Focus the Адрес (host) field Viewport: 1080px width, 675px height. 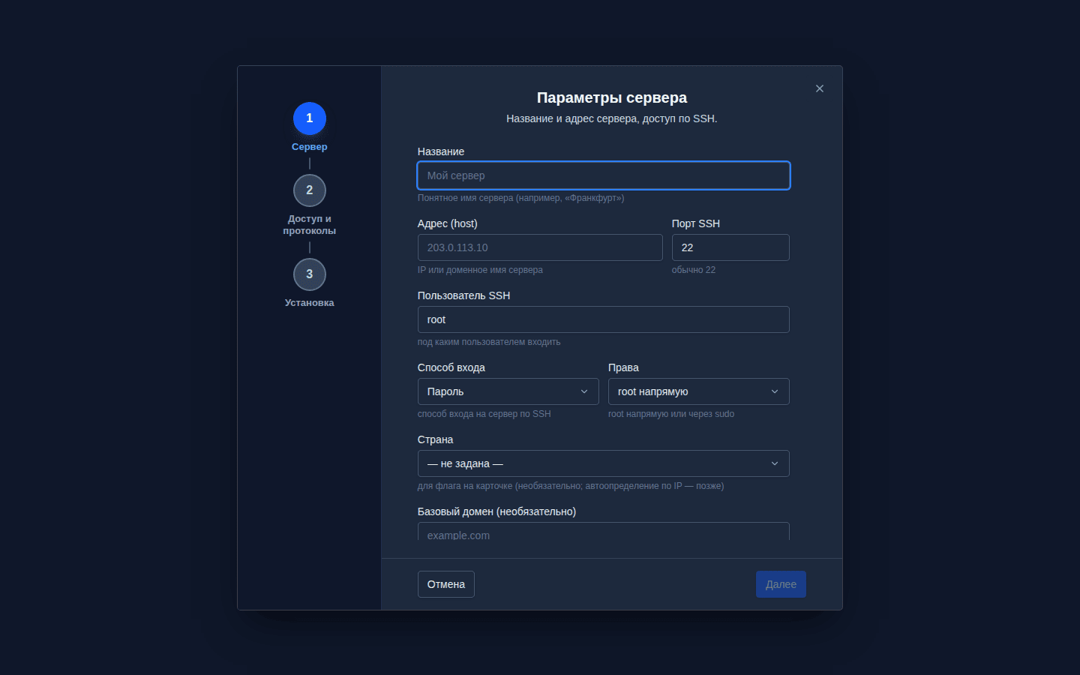[x=540, y=247]
